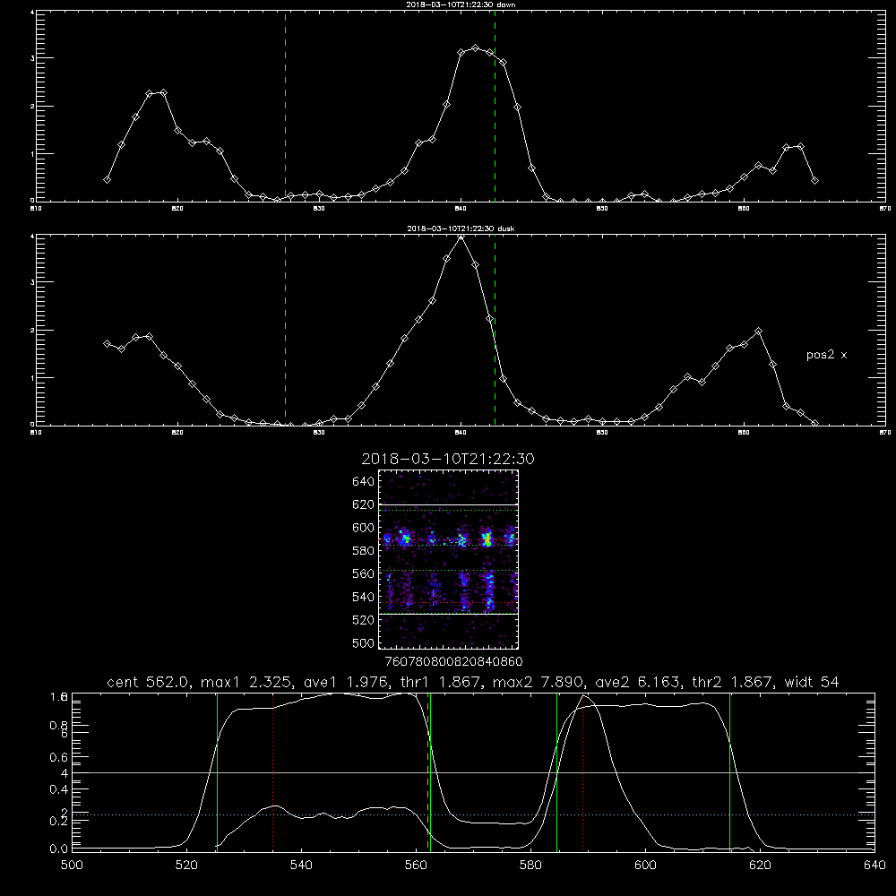This screenshot has height=896, width=896.
Task: Click the '2018-03-10T21:22:30 dusk' plot title
Action: click(x=461, y=228)
